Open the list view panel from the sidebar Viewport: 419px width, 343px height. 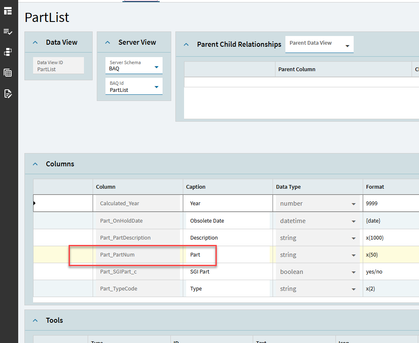coord(8,31)
